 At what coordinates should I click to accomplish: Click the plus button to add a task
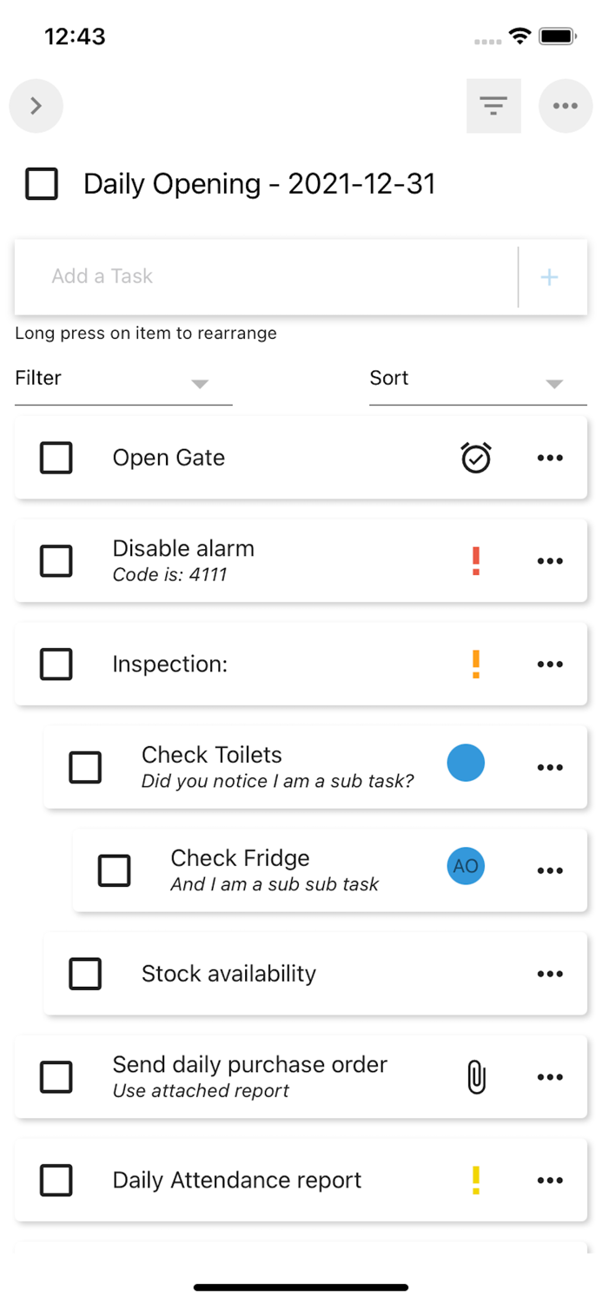(x=549, y=276)
